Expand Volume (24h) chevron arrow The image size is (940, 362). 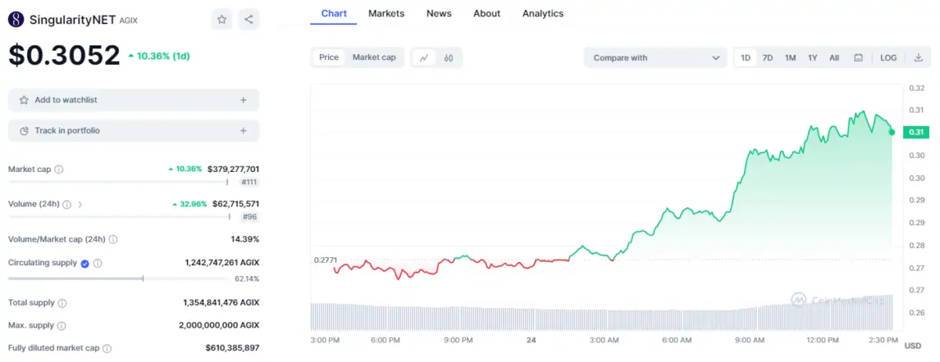point(80,204)
